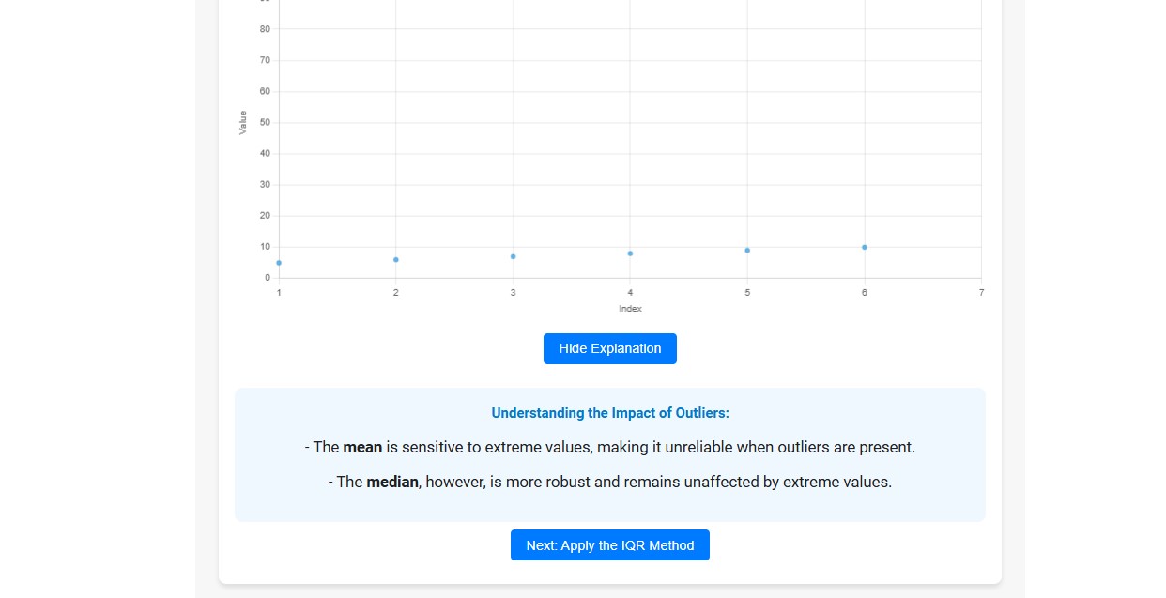This screenshot has width=1166, height=598.
Task: Click the Hide Explanation button
Action: tap(609, 348)
